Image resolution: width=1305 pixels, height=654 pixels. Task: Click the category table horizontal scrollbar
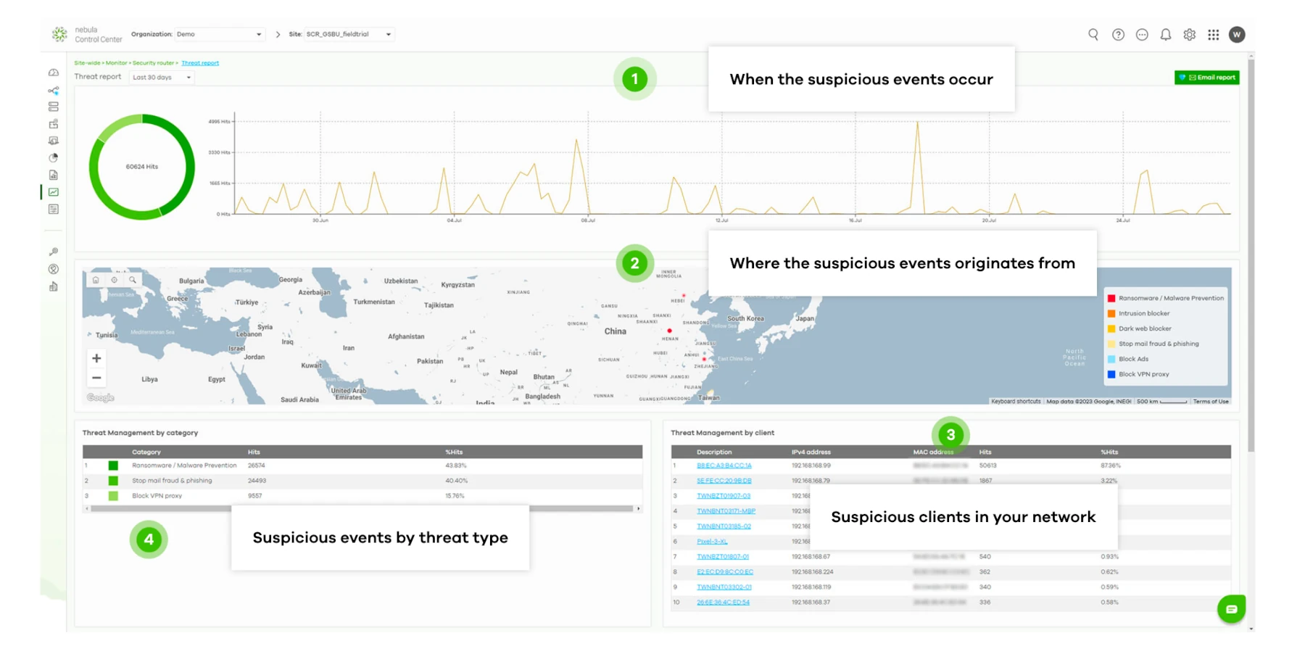tap(361, 509)
